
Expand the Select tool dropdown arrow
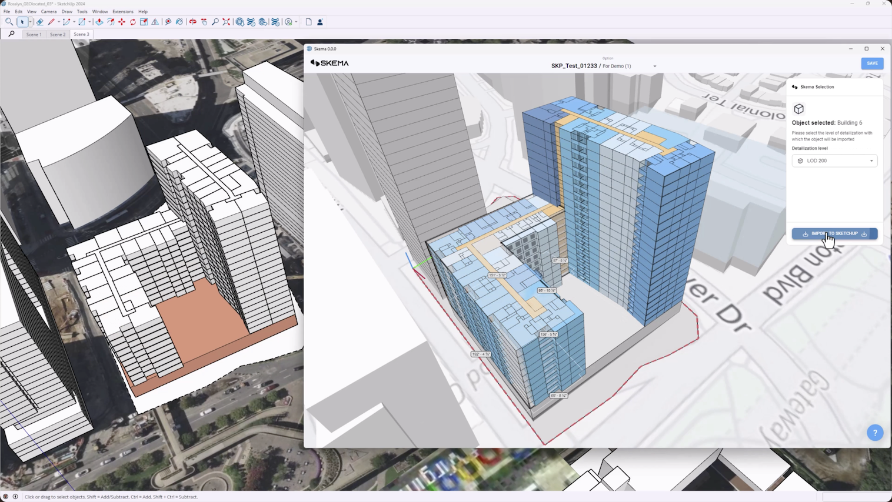(x=30, y=22)
